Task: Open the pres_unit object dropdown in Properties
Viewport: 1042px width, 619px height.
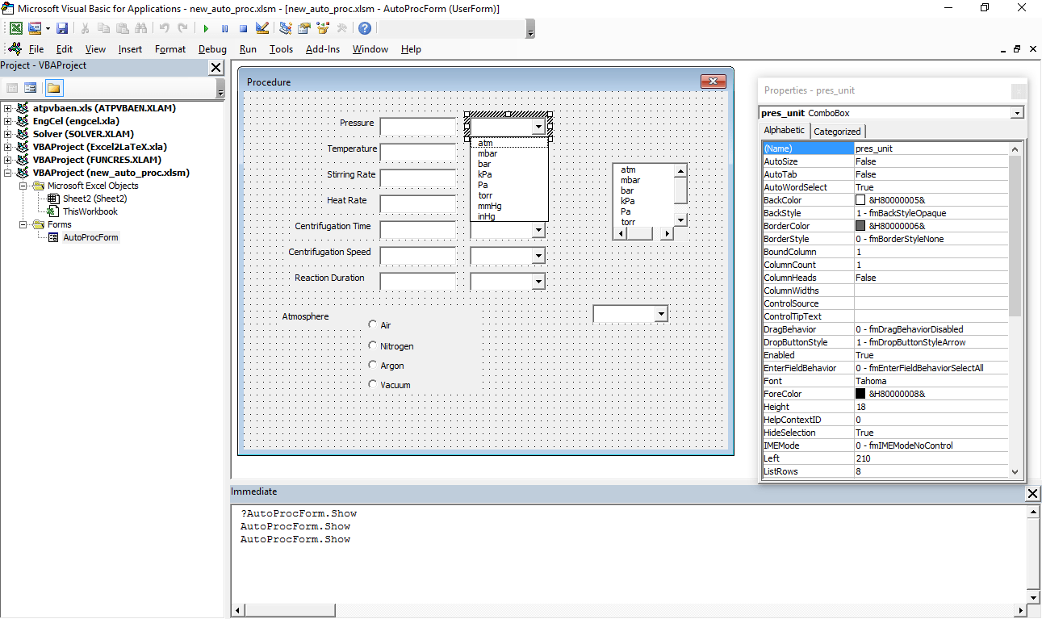Action: (x=1016, y=113)
